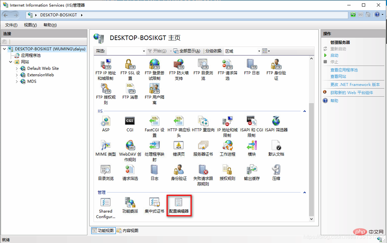
Task: Open the 配置编辑器 configuration editor icon
Action: 179,205
